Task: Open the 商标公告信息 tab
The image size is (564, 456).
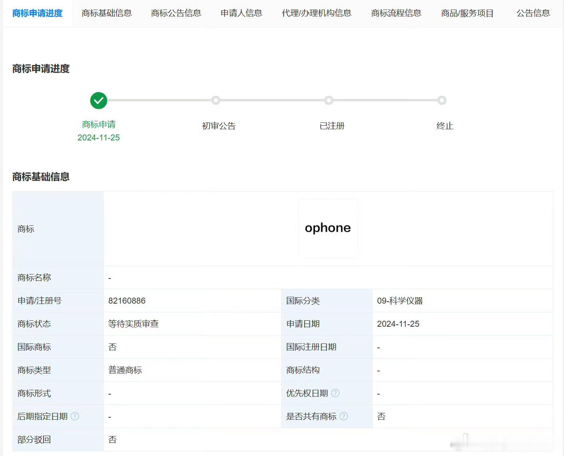Action: pos(176,13)
